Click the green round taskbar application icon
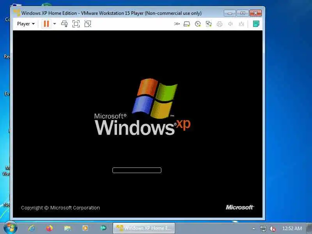The height and width of the screenshot is (234, 312). [x=103, y=228]
